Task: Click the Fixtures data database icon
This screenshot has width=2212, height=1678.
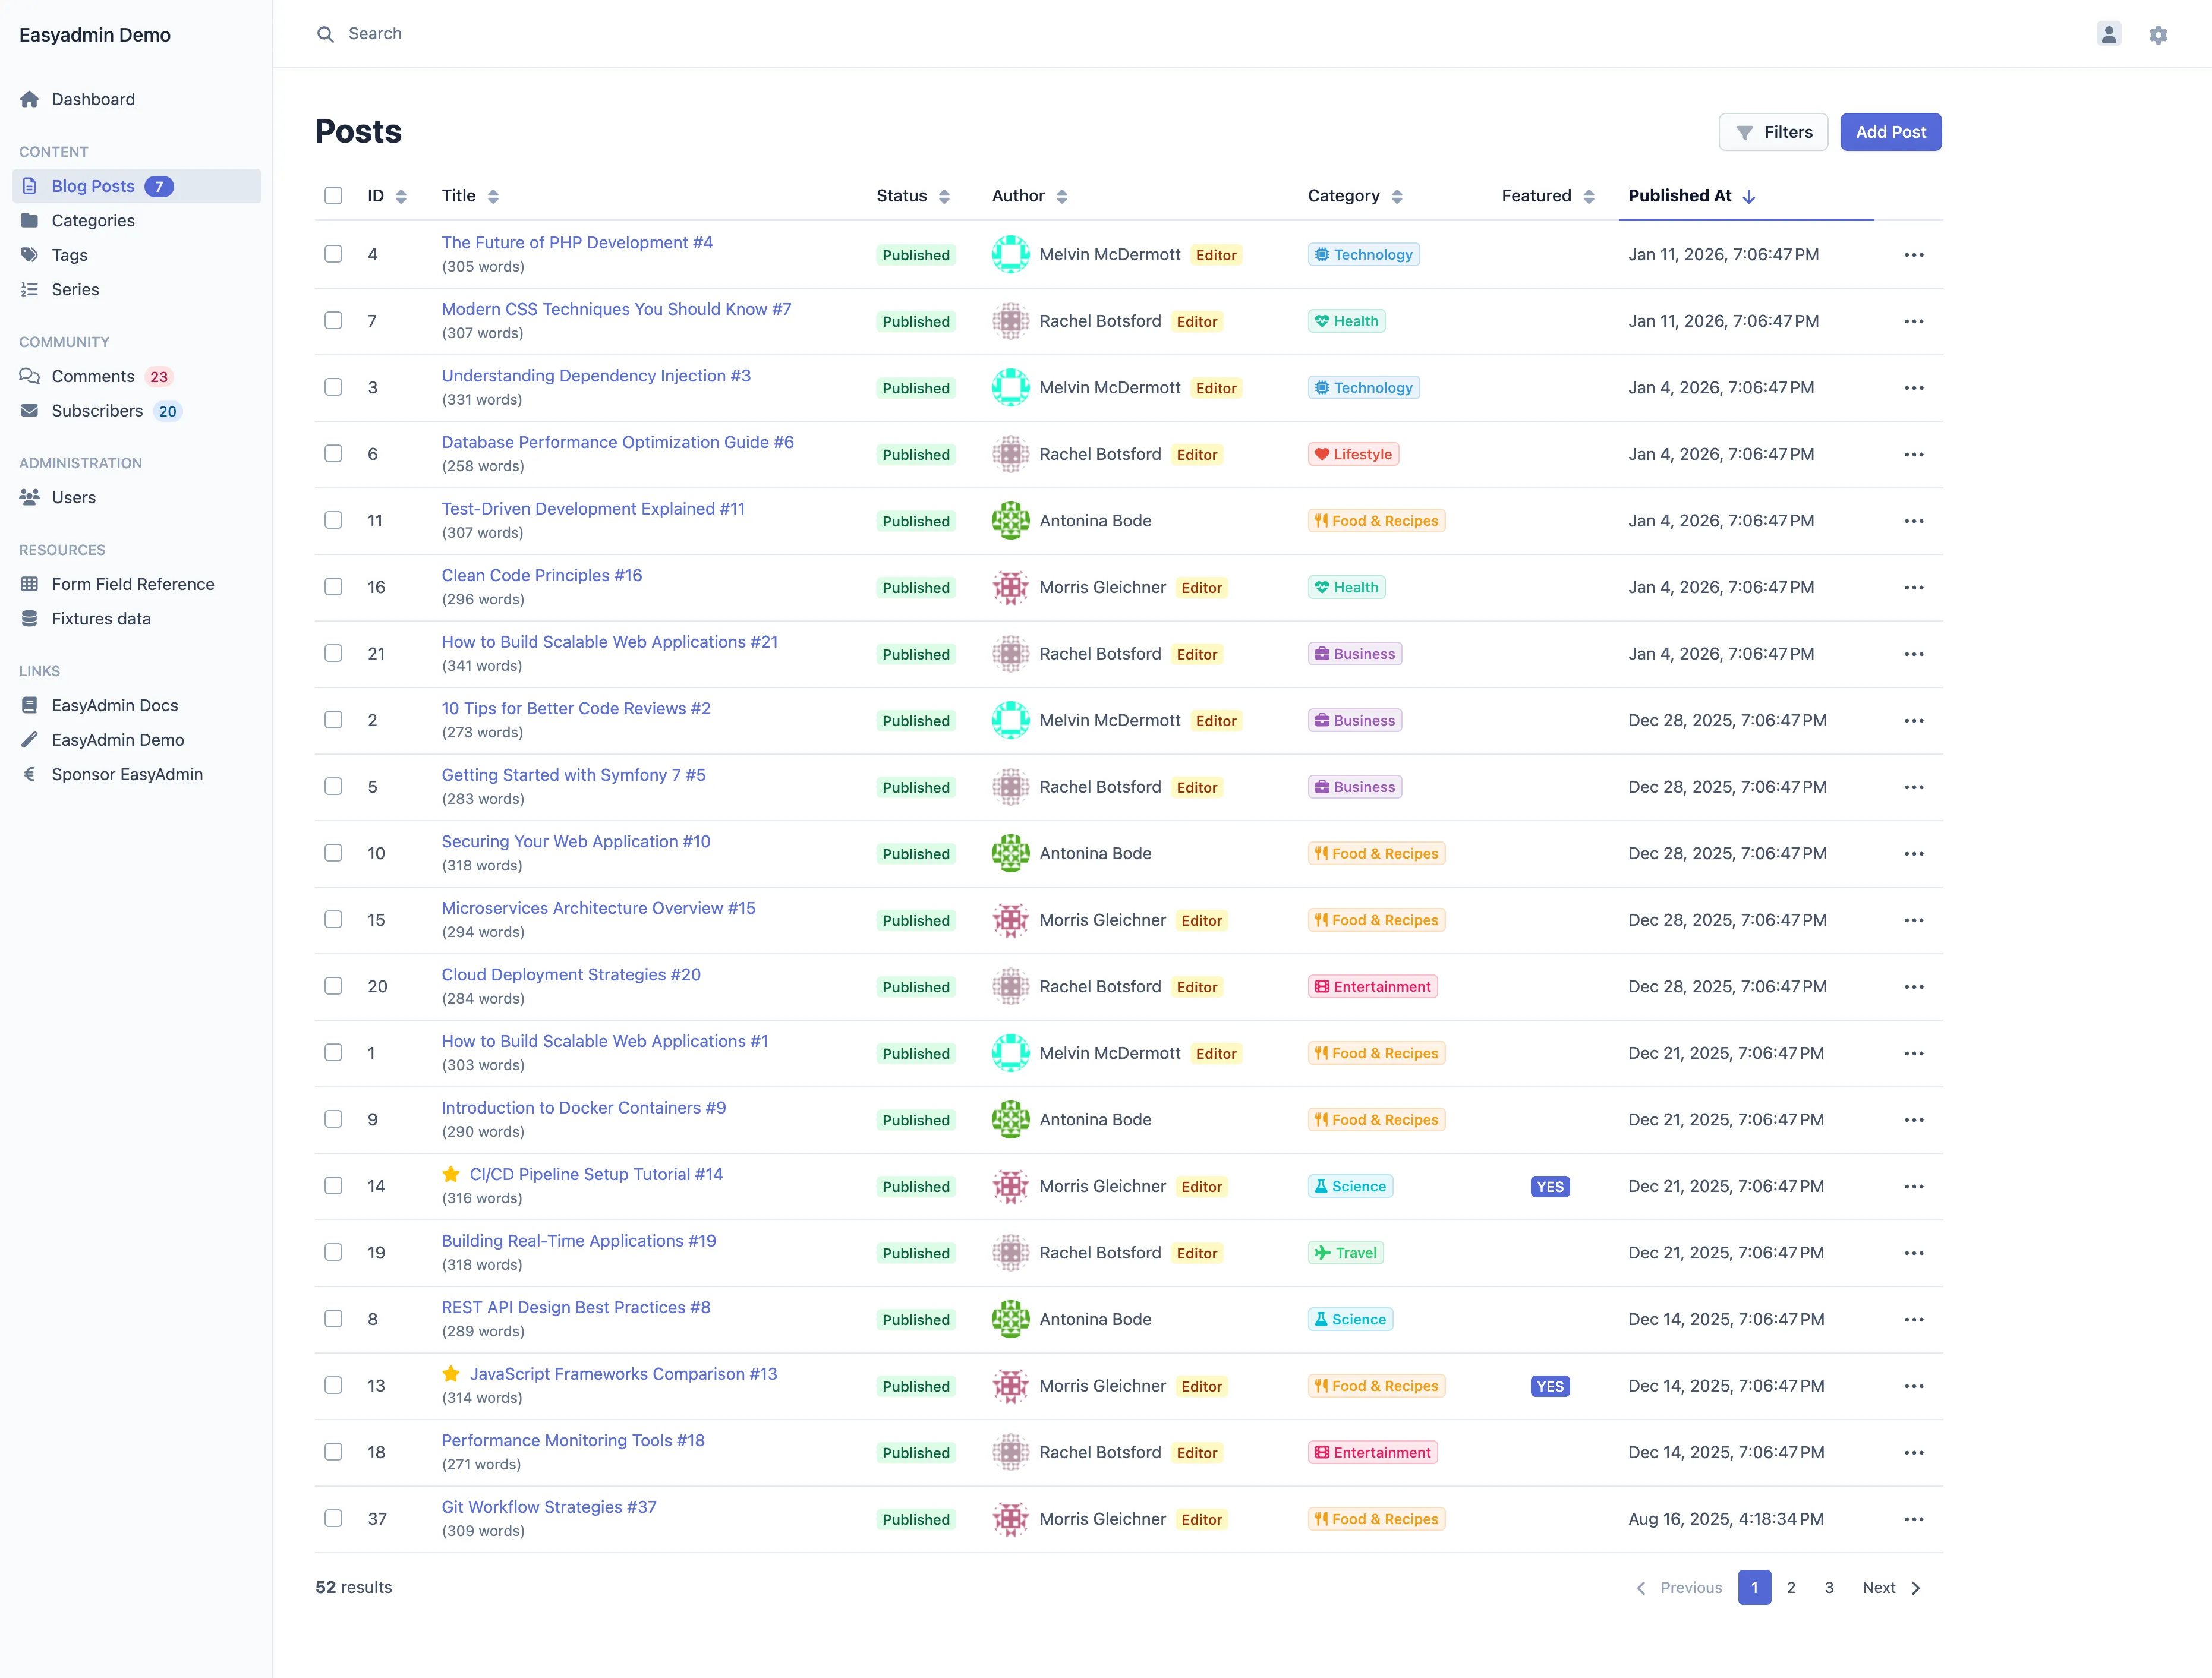Action: pos(30,618)
